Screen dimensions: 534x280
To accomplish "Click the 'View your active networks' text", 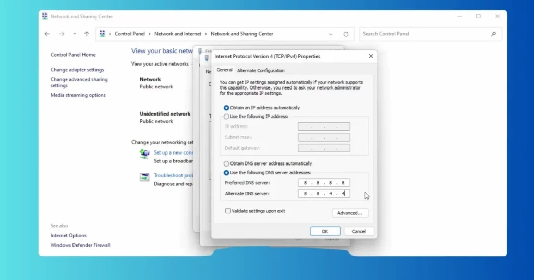I will (x=160, y=64).
